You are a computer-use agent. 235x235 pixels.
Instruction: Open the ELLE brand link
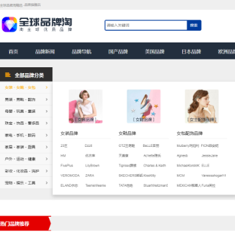pyautogui.click(x=206, y=166)
